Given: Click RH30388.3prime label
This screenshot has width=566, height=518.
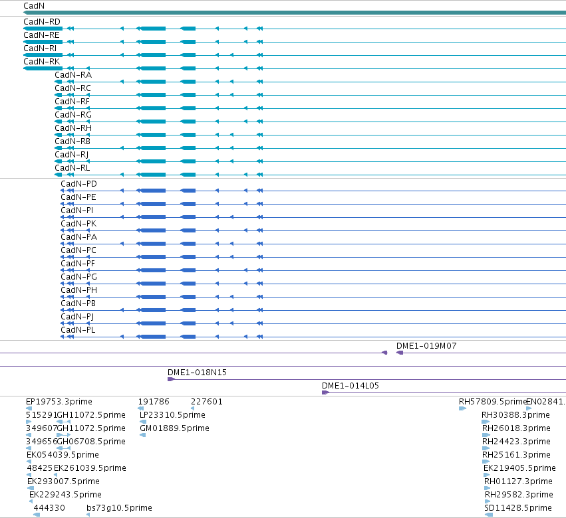Looking at the screenshot, I should tap(516, 416).
